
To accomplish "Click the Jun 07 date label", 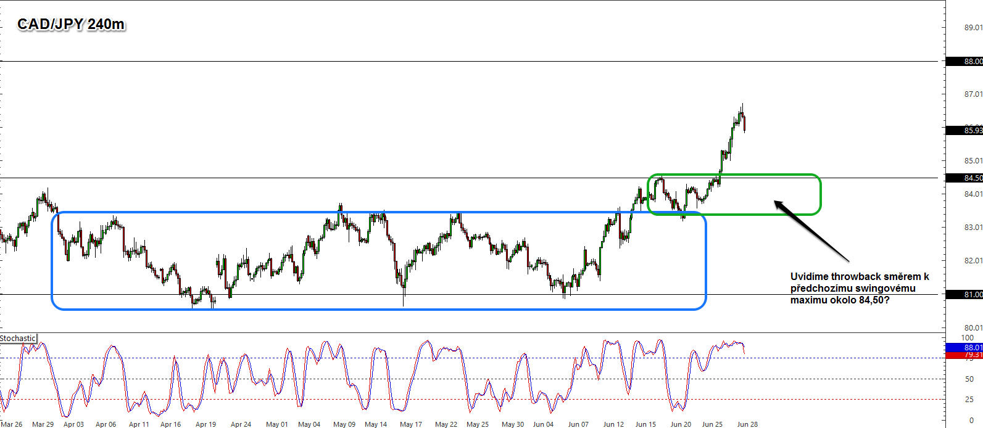I will (579, 424).
